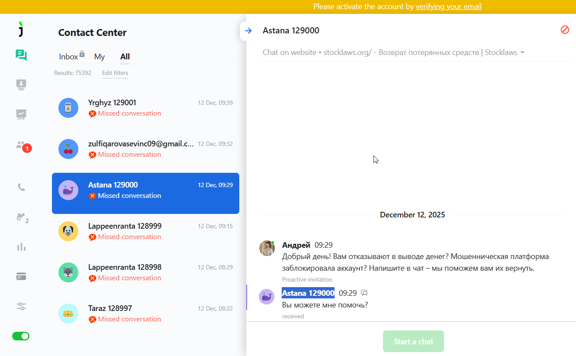576x356 pixels.
Task: Click the crown avatar for Taraz 128997
Action: [x=68, y=314]
